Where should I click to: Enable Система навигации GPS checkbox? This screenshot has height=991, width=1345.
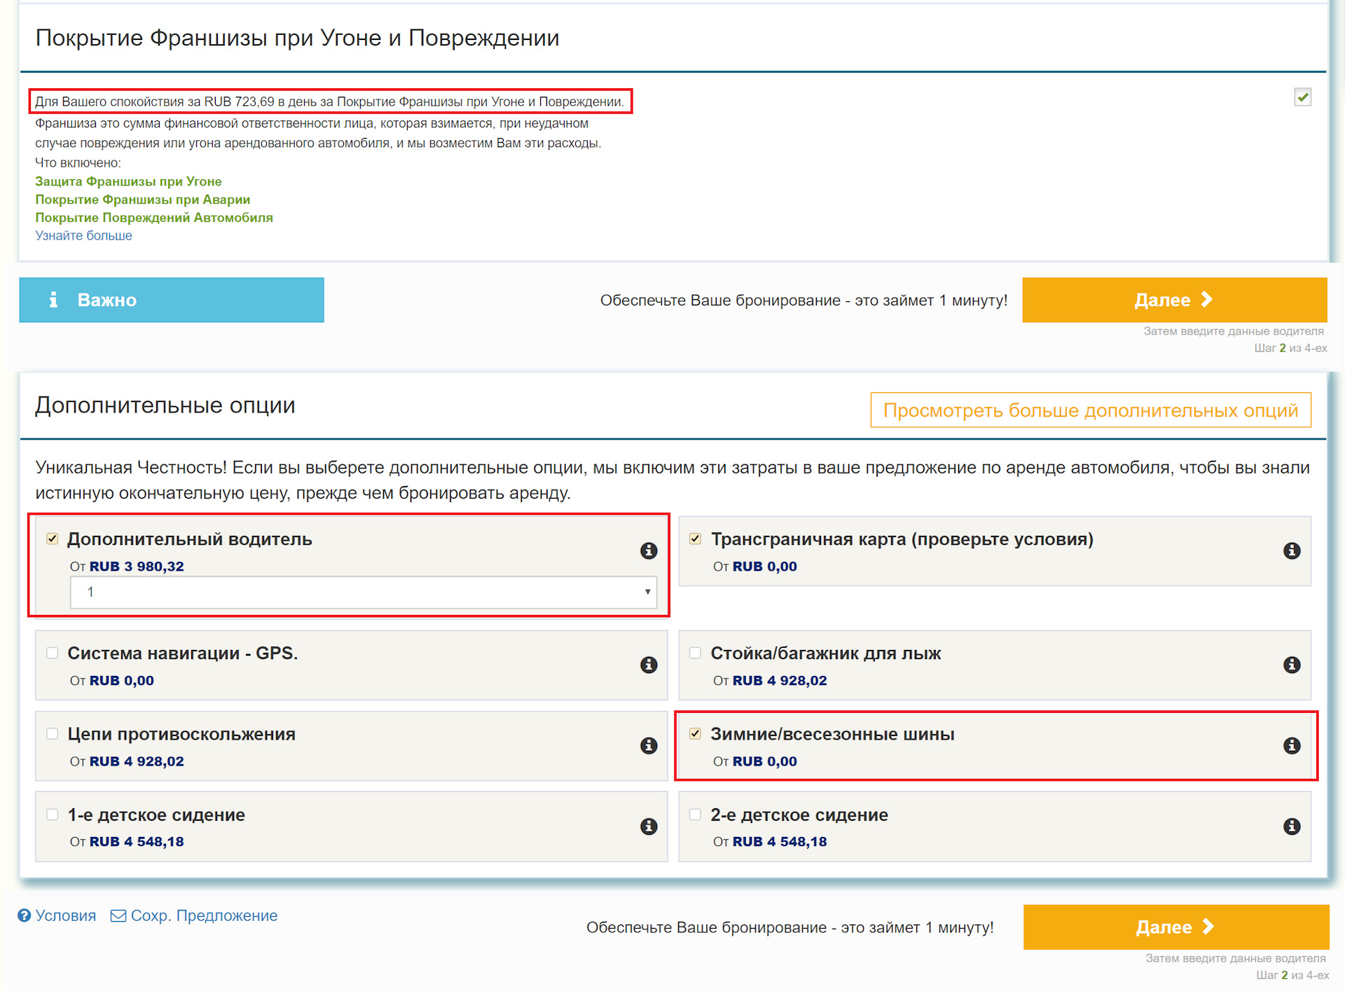[53, 653]
